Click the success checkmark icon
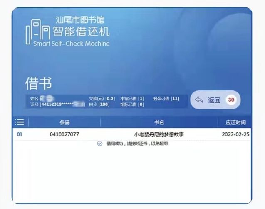265x209 pixels. [x=100, y=143]
